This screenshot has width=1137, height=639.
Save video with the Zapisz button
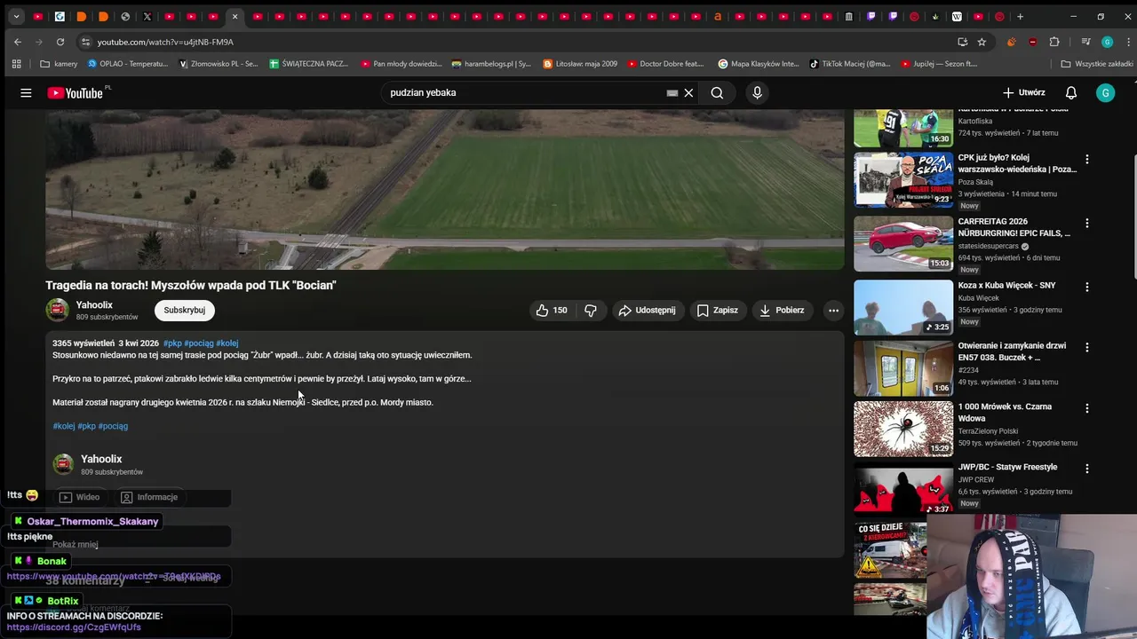point(718,310)
